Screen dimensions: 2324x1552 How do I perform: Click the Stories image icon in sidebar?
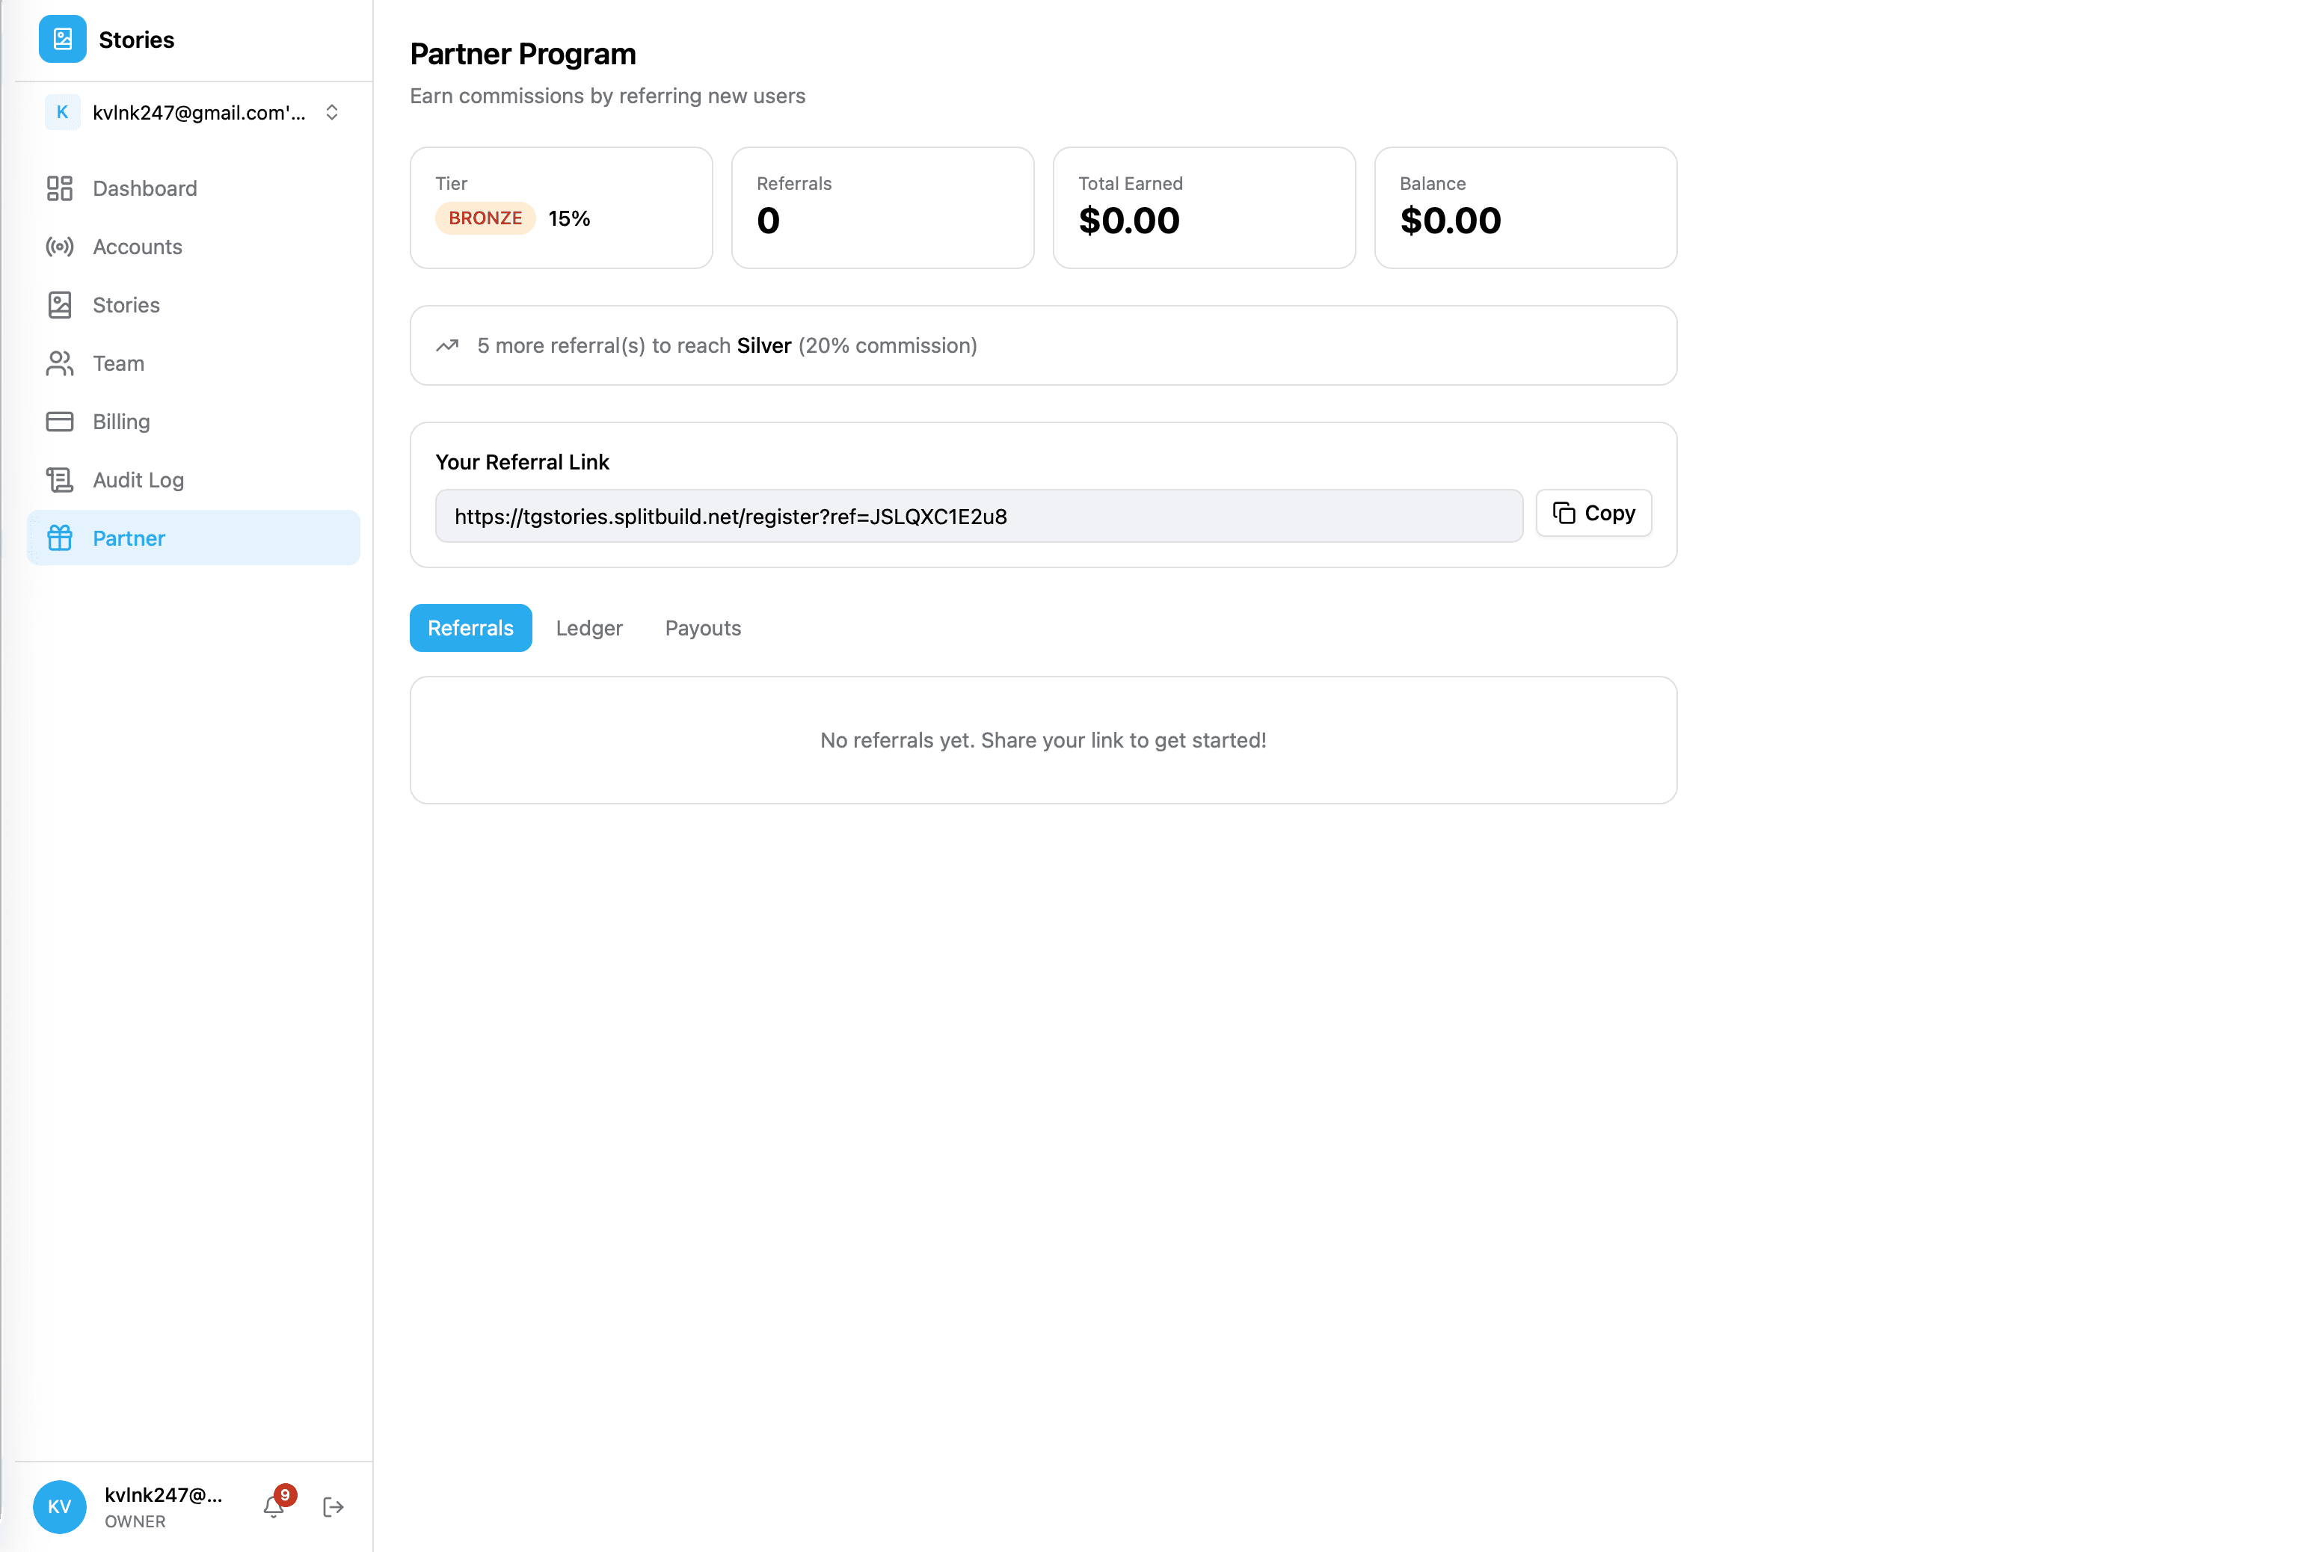[59, 305]
